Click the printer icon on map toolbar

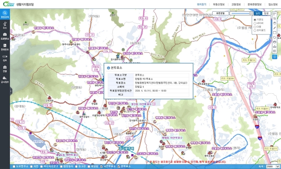pyautogui.click(x=274, y=42)
